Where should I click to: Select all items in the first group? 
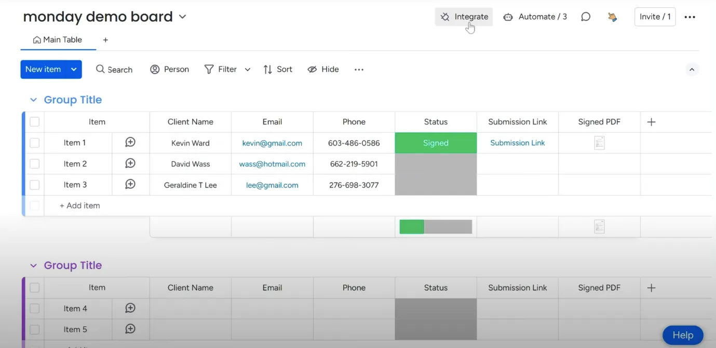(x=34, y=122)
